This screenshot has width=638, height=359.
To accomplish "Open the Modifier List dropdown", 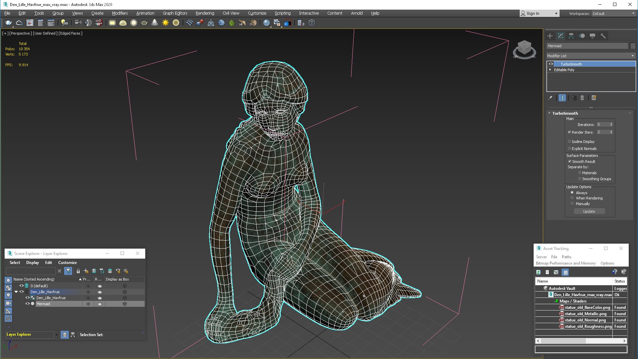I will (x=591, y=56).
